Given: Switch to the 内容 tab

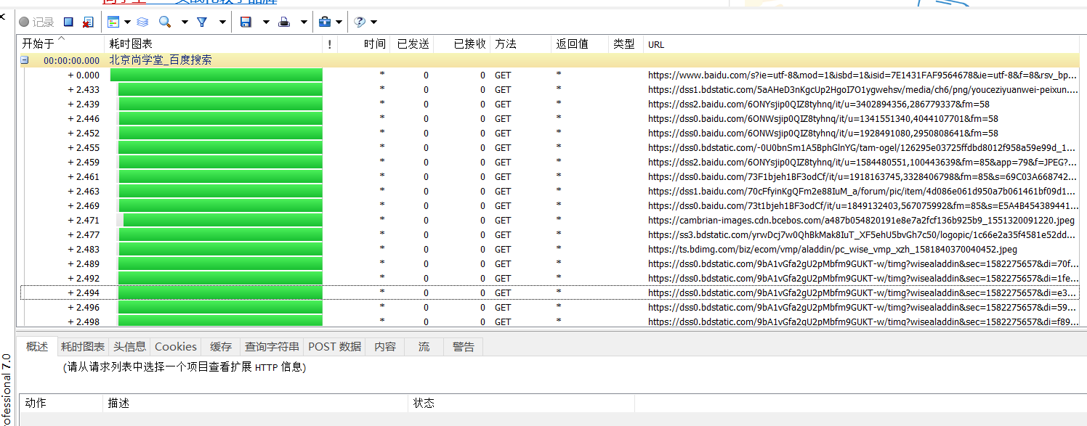Looking at the screenshot, I should (x=385, y=347).
